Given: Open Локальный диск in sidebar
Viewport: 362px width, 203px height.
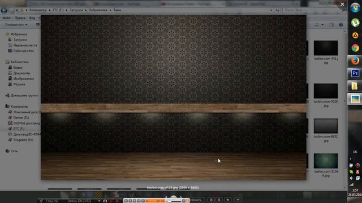Looking at the screenshot, I should (27, 112).
